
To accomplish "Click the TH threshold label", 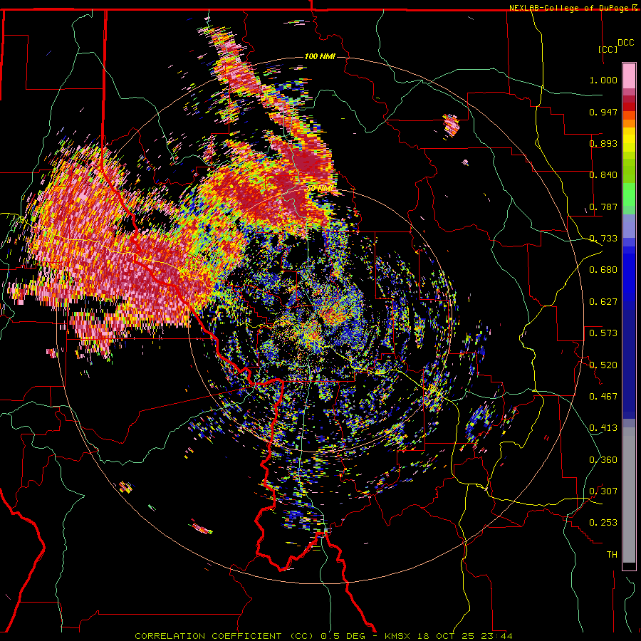I will coord(612,555).
